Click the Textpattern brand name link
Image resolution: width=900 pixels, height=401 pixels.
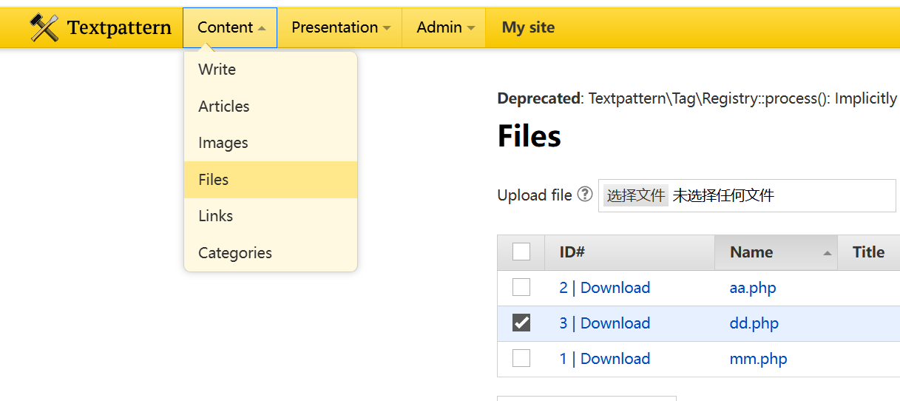pyautogui.click(x=119, y=28)
